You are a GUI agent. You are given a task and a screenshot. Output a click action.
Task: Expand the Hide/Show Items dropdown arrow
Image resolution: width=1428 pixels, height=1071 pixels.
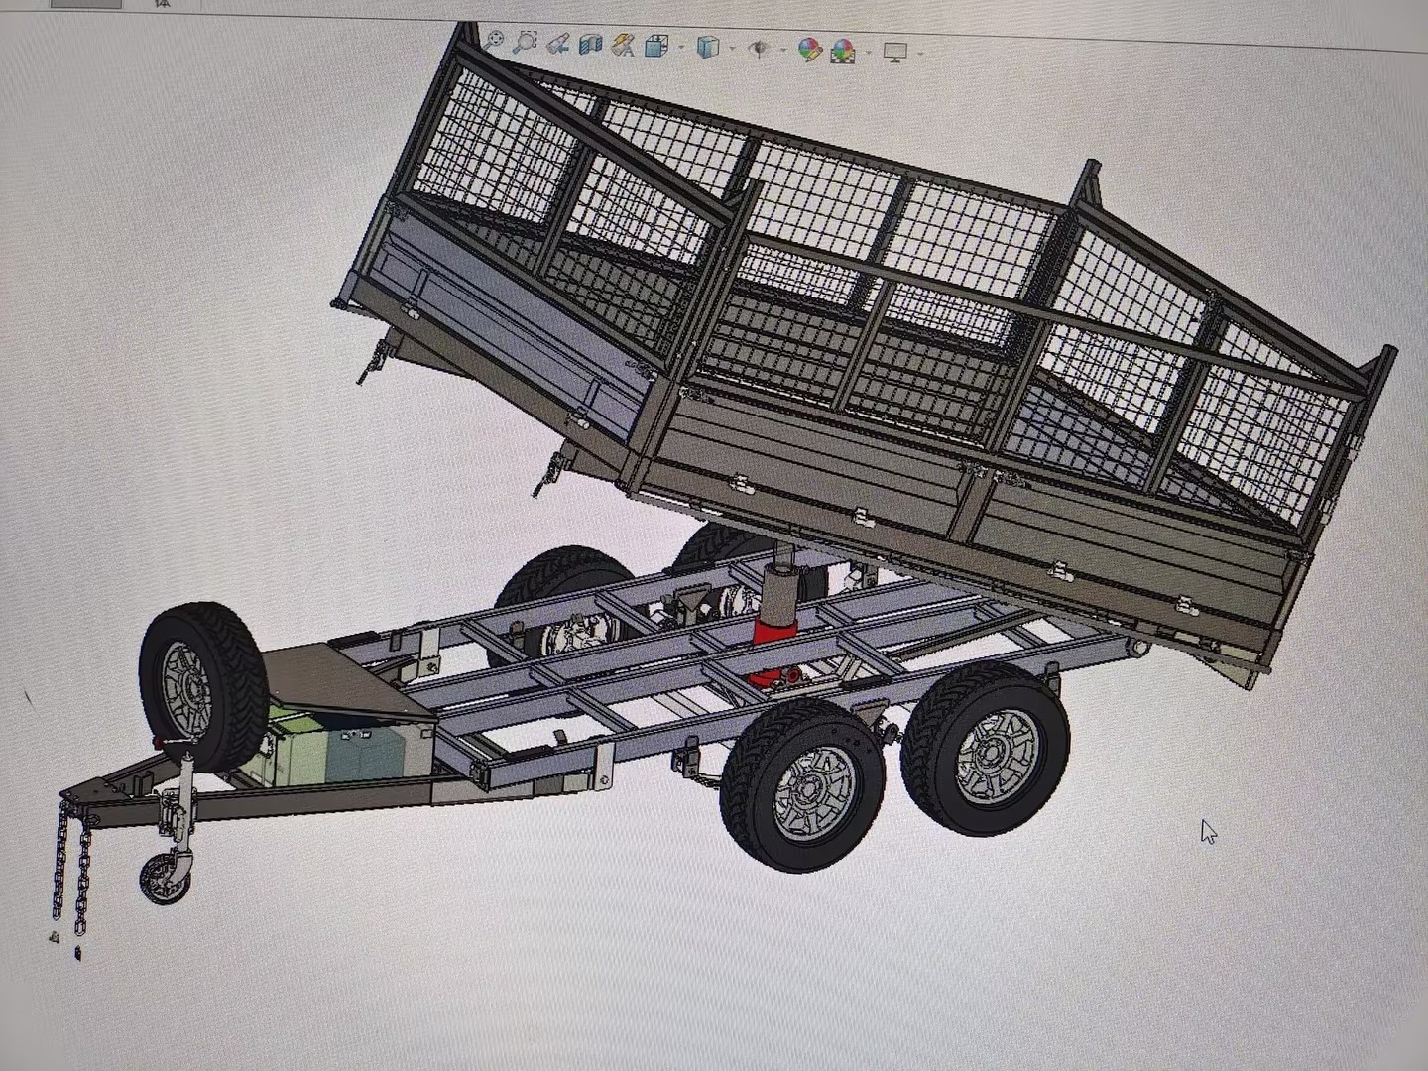coord(783,50)
